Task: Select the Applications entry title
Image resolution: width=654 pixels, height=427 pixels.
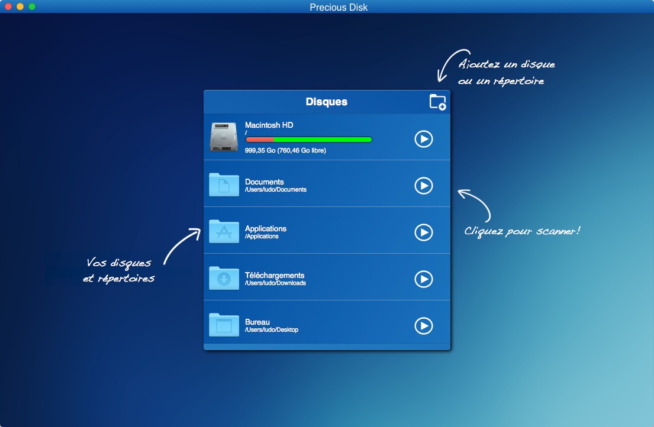Action: pyautogui.click(x=266, y=228)
